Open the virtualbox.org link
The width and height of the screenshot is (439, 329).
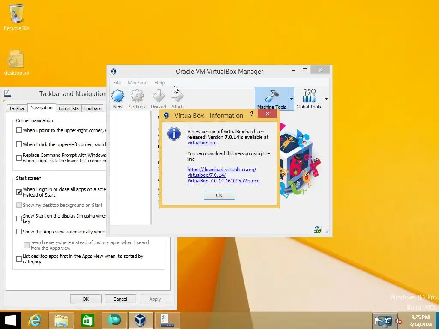tap(202, 143)
